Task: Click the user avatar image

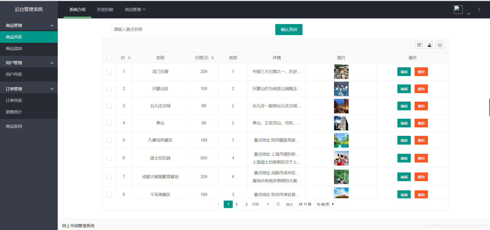Action: pyautogui.click(x=458, y=9)
